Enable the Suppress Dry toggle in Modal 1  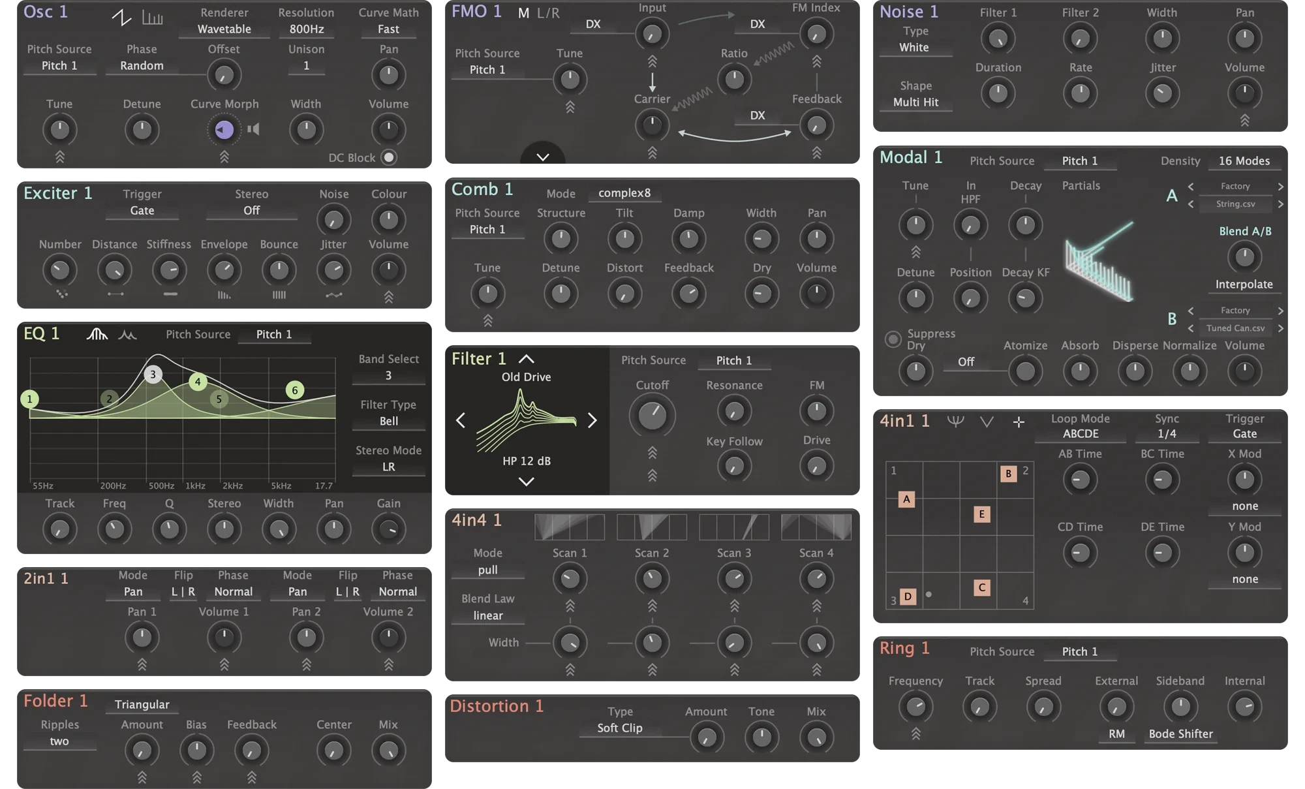tap(893, 339)
